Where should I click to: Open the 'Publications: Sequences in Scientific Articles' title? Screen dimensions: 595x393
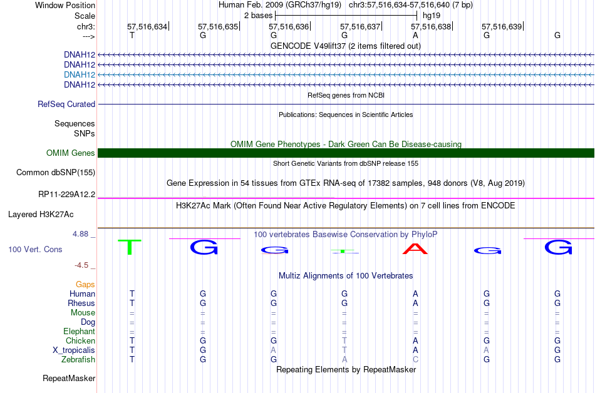346,115
